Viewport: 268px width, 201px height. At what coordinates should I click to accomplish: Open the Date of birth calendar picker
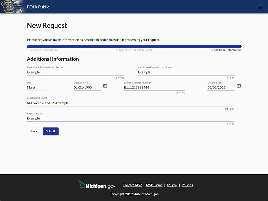click(105, 86)
